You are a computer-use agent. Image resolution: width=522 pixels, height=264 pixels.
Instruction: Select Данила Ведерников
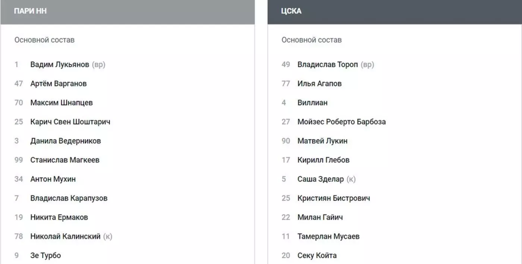(x=66, y=141)
